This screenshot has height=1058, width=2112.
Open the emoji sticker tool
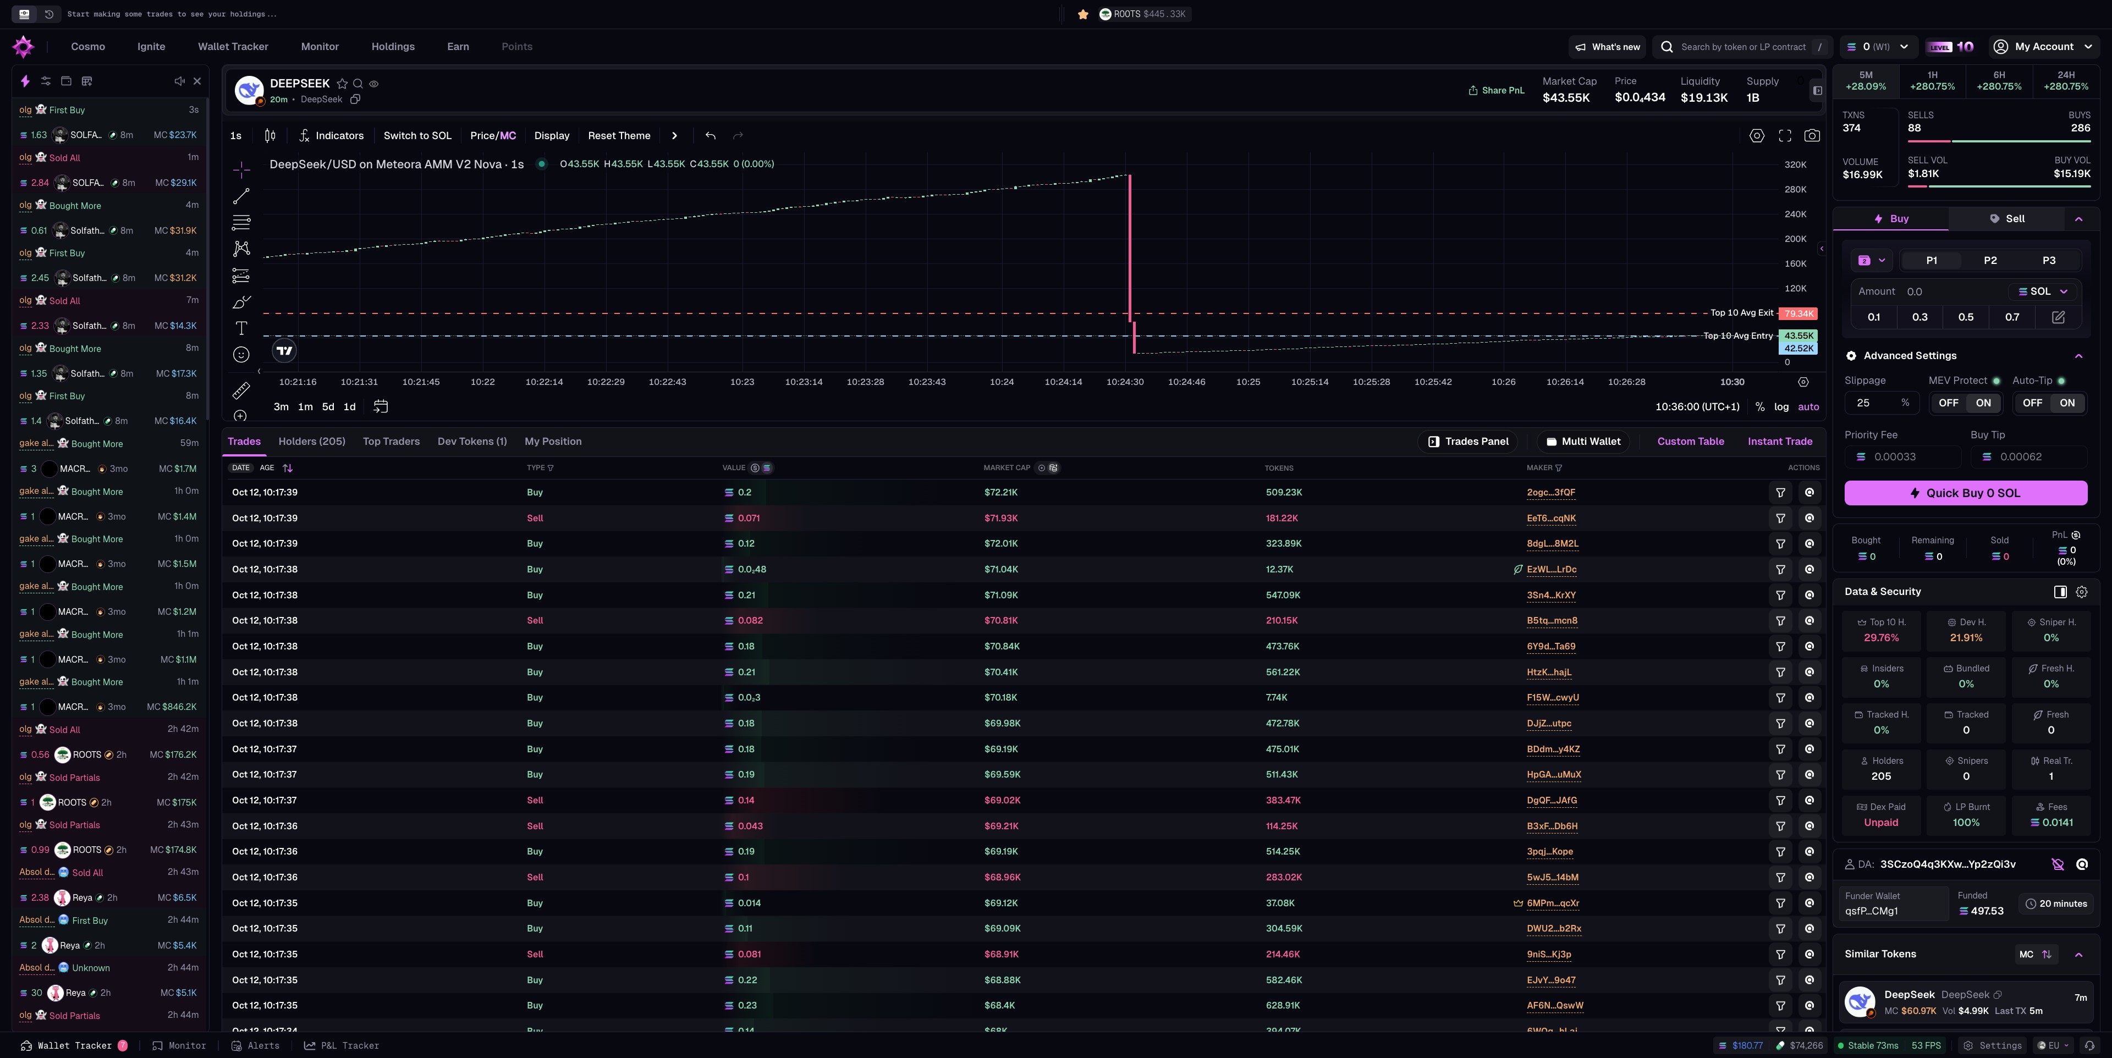pyautogui.click(x=241, y=355)
